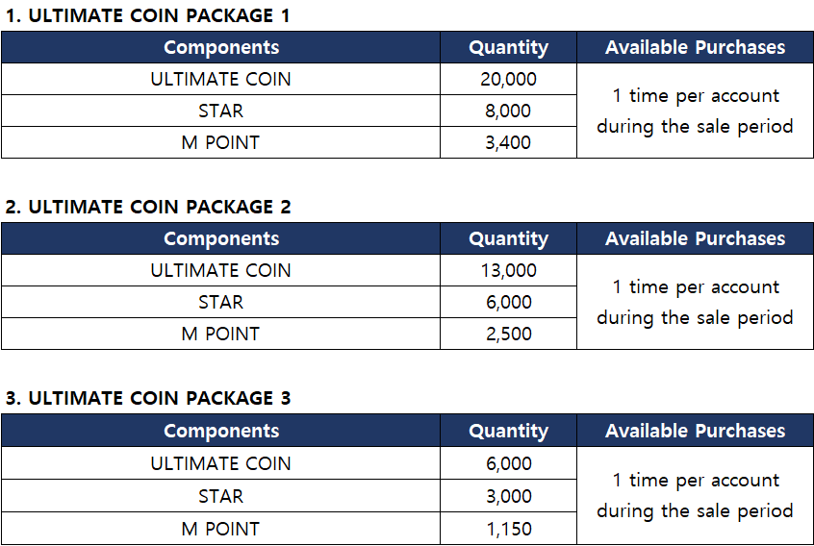Click the 3,400 M POINT quantity

[x=508, y=142]
